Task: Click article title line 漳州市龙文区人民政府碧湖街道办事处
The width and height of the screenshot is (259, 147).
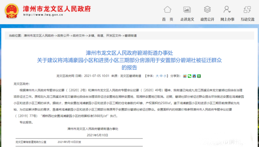Action: [129, 53]
